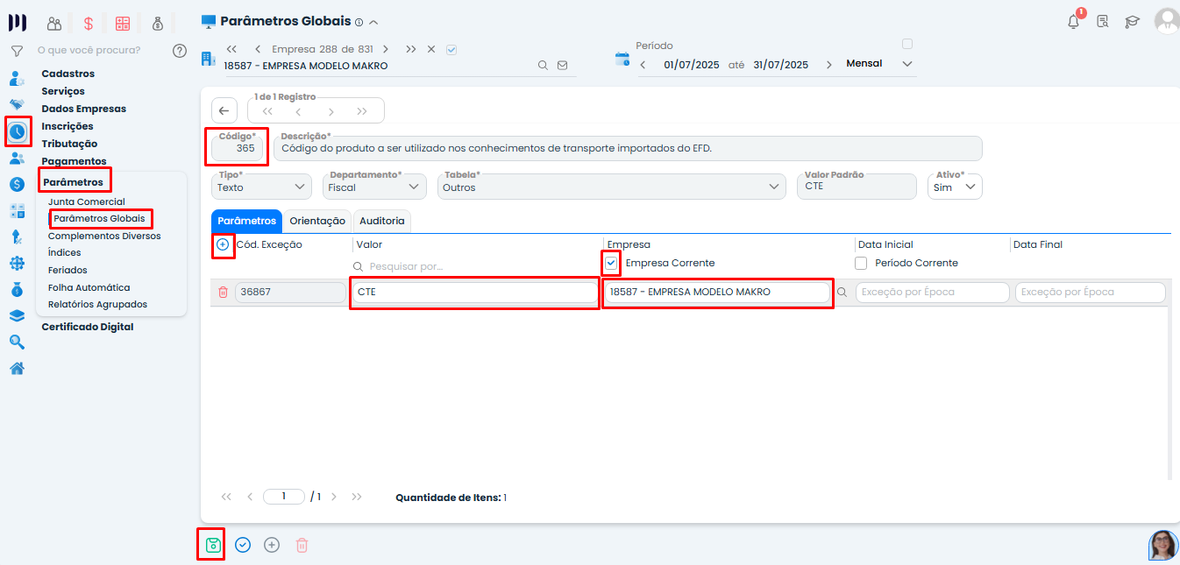Click the Pesquisar por search field
This screenshot has width=1180, height=565.
(477, 266)
